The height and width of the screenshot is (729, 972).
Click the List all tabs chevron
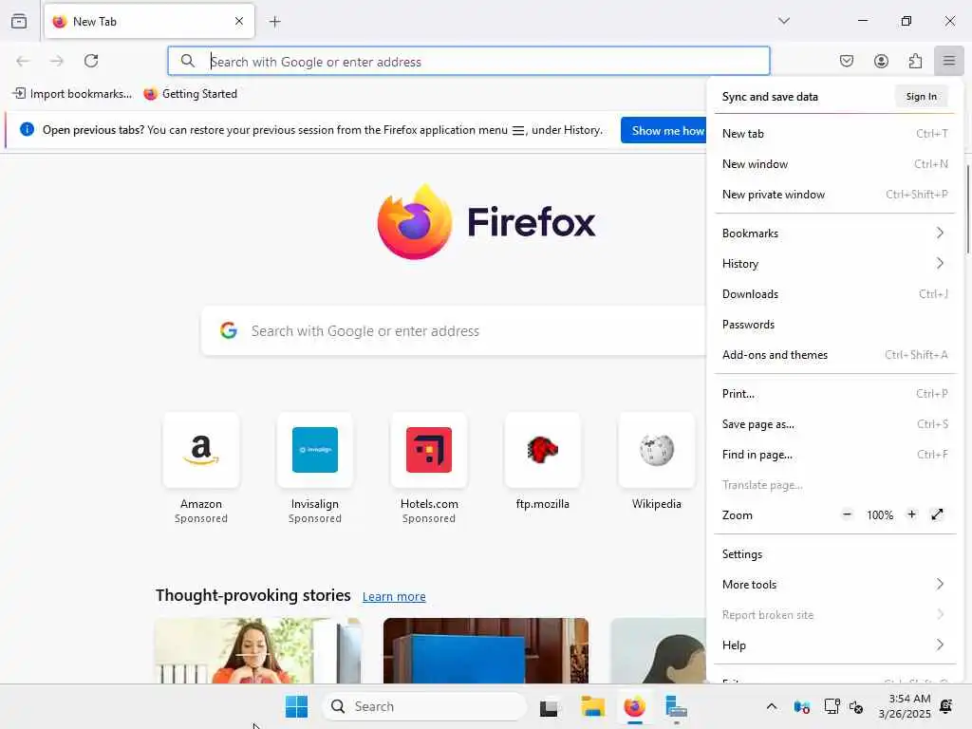(x=783, y=21)
